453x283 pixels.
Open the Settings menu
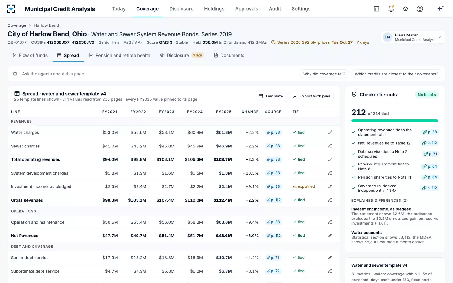click(x=301, y=9)
